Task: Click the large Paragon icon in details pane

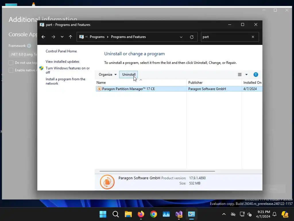Action: 107,182
